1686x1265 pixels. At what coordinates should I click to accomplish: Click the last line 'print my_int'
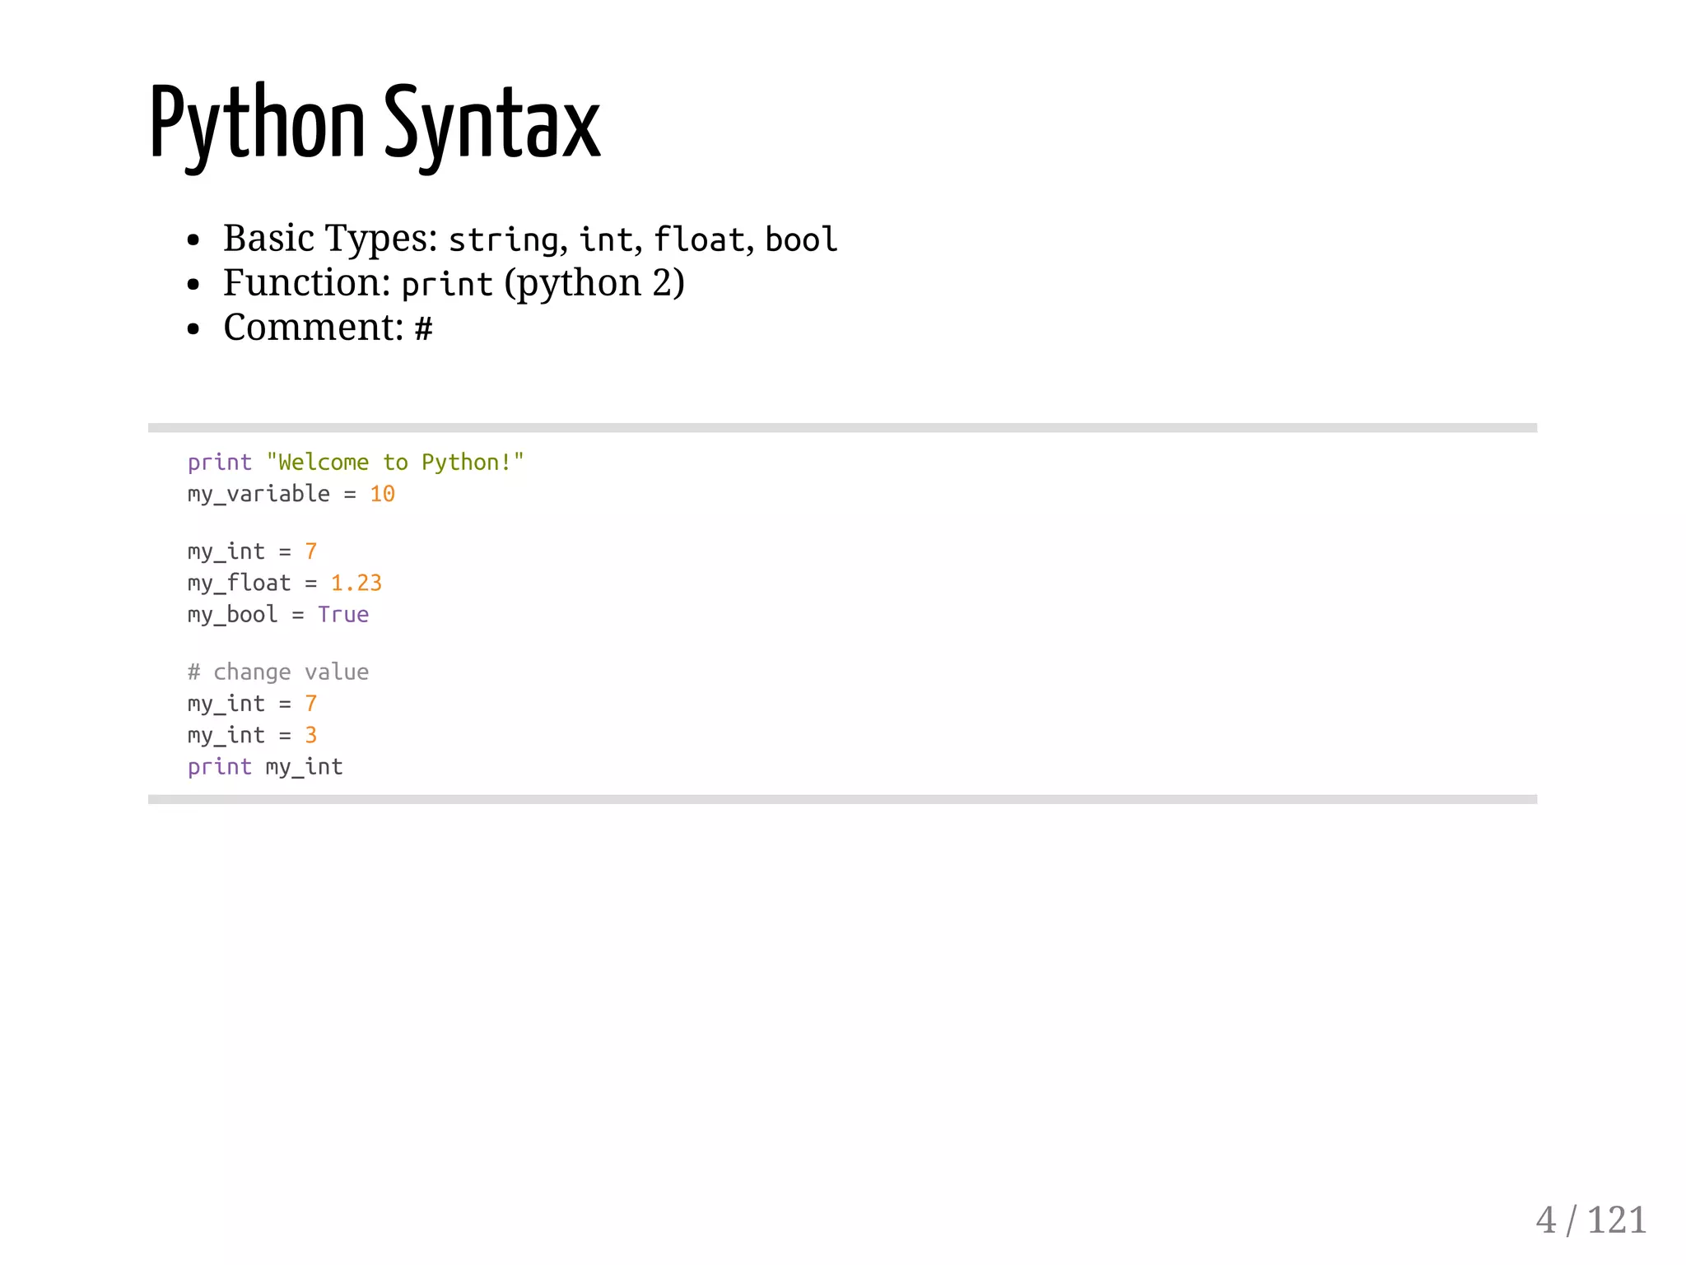(264, 767)
